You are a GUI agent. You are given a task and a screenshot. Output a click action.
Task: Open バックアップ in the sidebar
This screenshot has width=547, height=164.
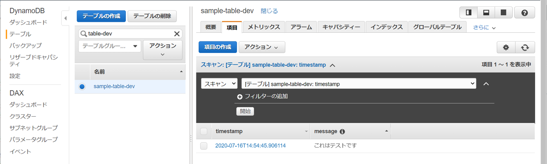[26, 46]
